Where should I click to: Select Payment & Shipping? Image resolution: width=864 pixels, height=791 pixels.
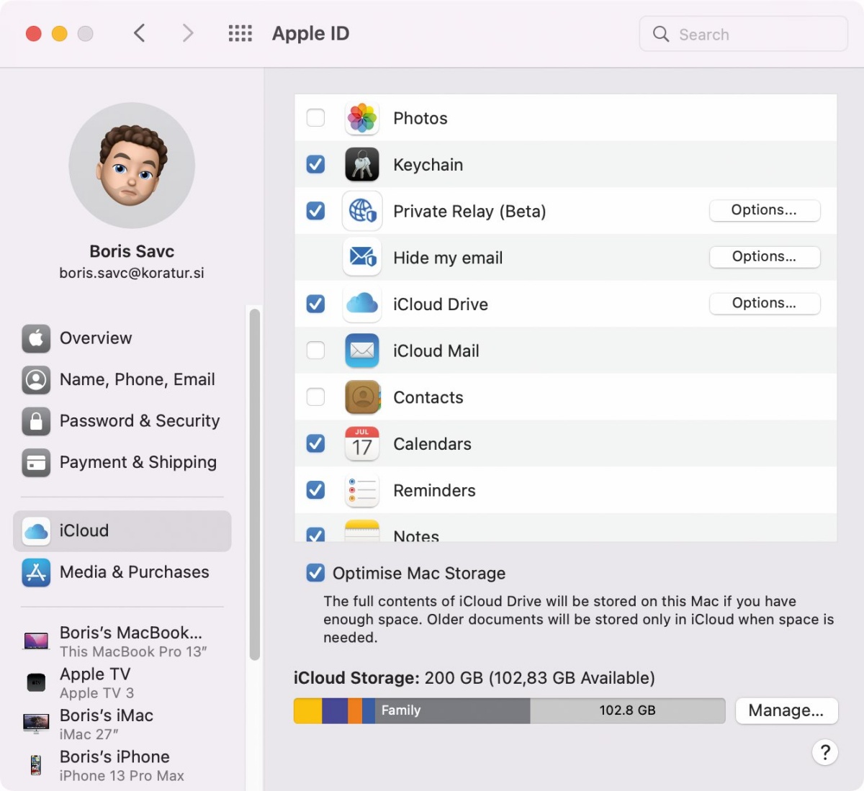pyautogui.click(x=122, y=463)
